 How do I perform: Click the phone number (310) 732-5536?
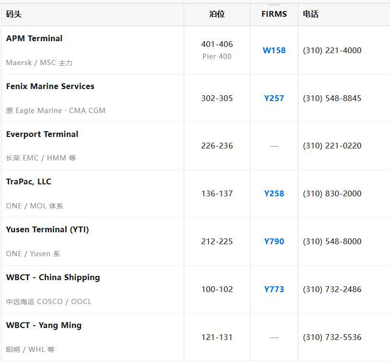click(332, 338)
